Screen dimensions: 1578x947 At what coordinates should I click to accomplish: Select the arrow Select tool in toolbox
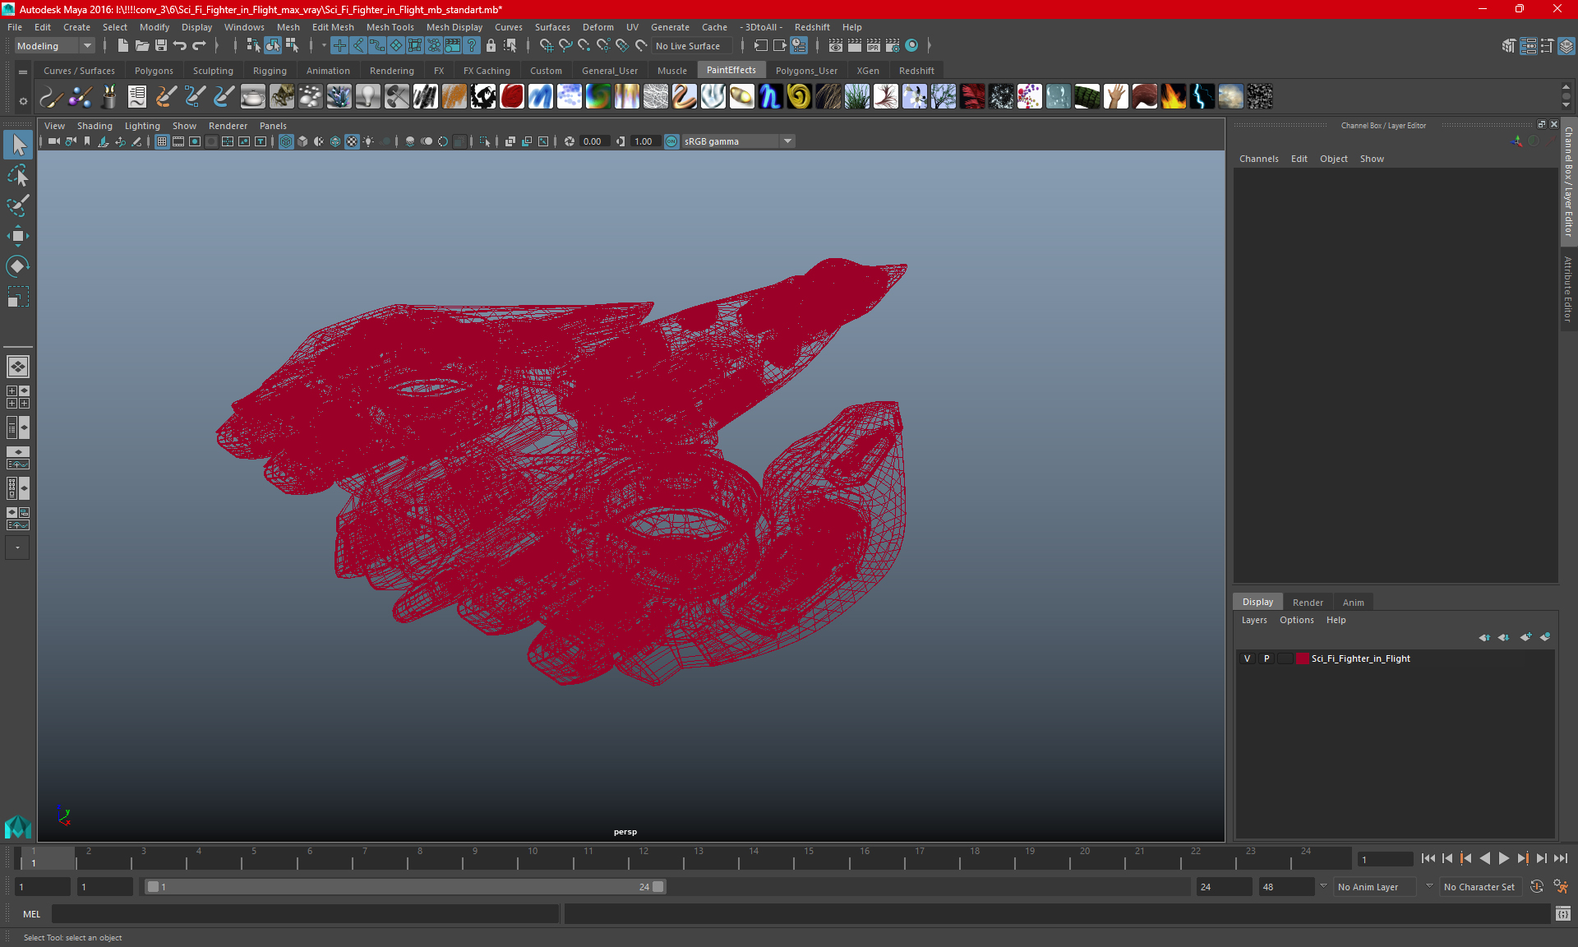click(x=18, y=146)
